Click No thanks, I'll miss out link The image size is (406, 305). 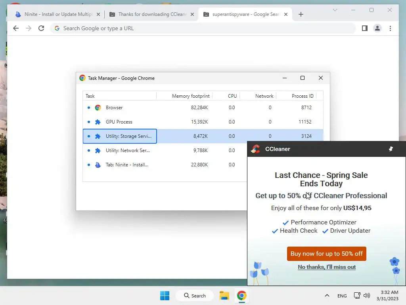(x=327, y=267)
